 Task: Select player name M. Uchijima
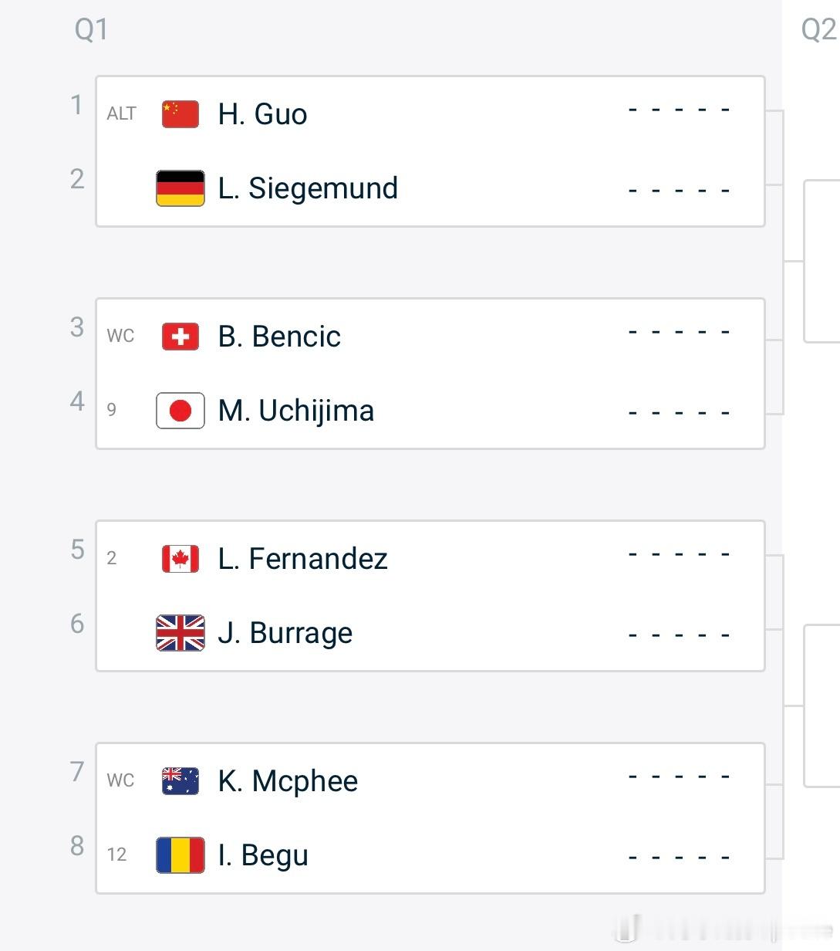coord(296,411)
